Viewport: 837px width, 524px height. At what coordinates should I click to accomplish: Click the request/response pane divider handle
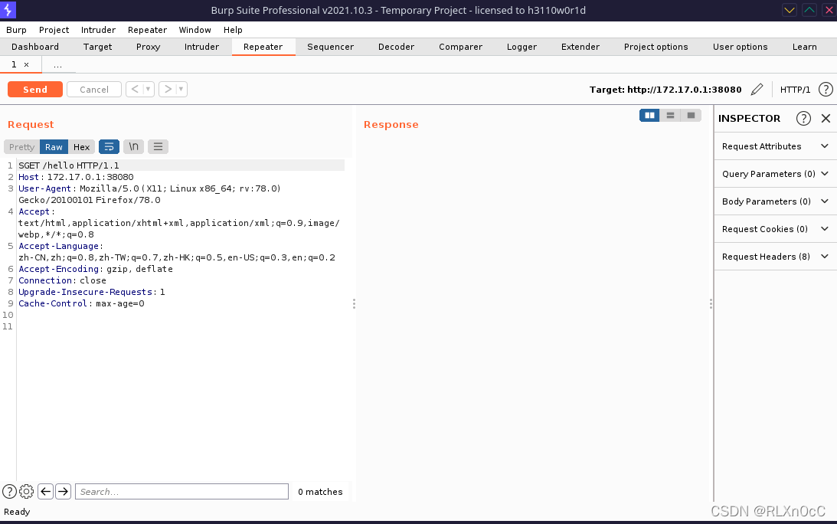point(354,304)
